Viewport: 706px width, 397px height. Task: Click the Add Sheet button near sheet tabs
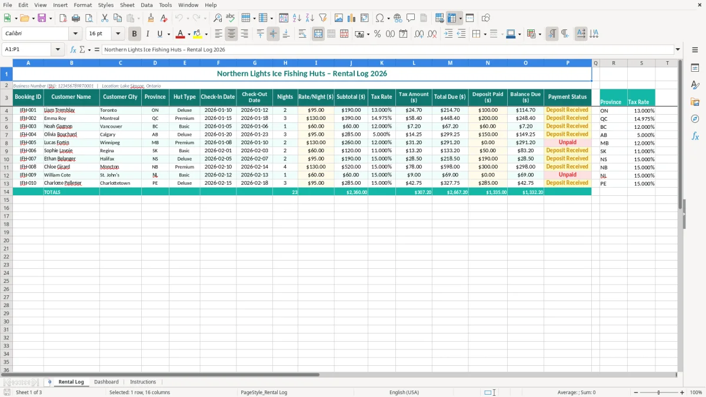coord(49,382)
